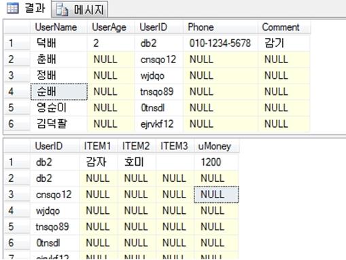Screen dimensions: 346x260
Task: Click the 감자 ITEM1 cell
Action: pos(98,162)
